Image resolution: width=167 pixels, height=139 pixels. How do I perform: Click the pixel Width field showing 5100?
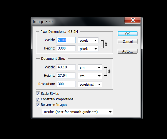coord(66,40)
